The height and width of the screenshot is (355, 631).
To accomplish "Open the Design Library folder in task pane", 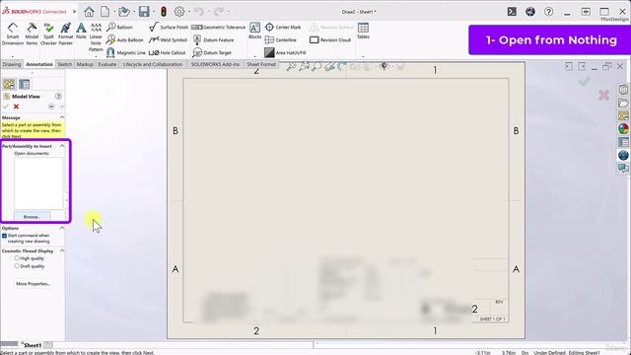I will [x=623, y=103].
